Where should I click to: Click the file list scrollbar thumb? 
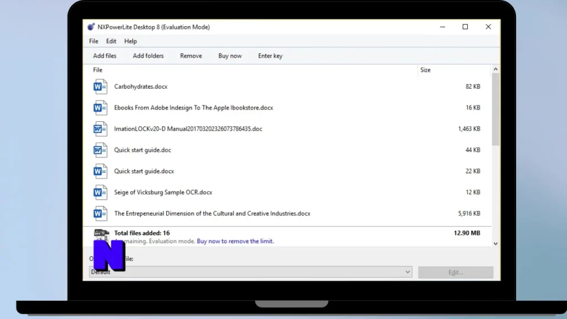[496, 109]
